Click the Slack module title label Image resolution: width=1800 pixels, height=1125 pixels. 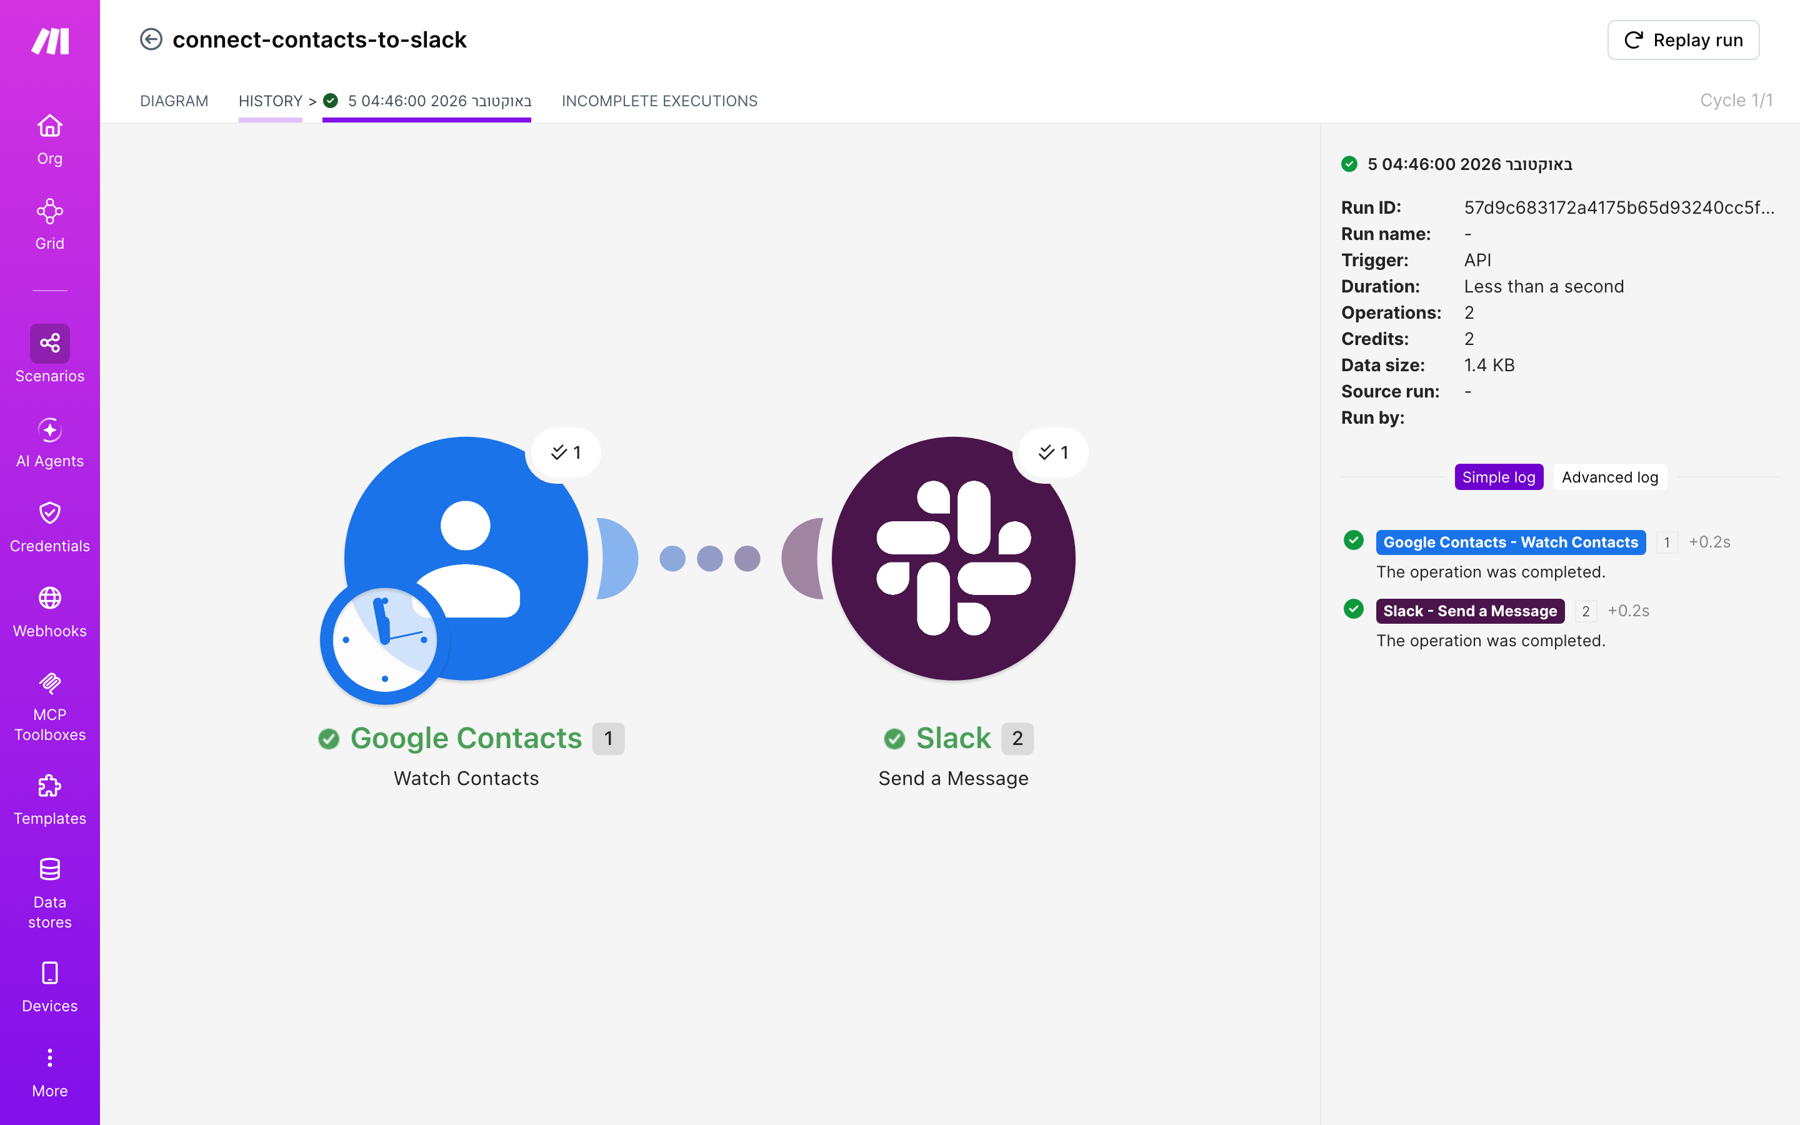pyautogui.click(x=954, y=738)
